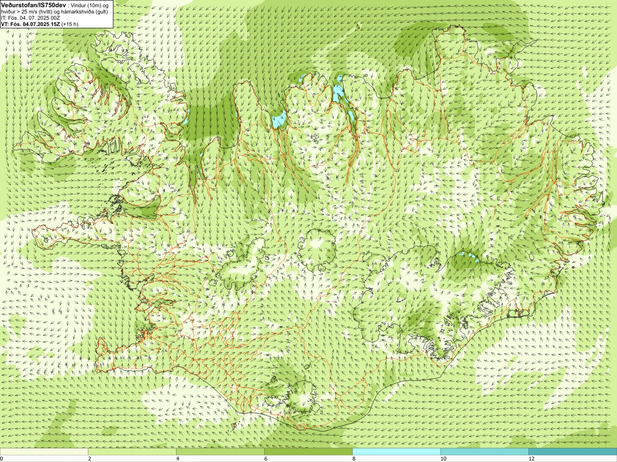617x462 pixels.
Task: Select the 6–8 m/s darker green color bar segment
Action: (x=308, y=452)
